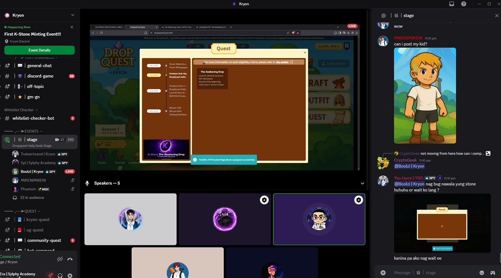Collapse the Speakers — 5 section chevron

(362, 183)
